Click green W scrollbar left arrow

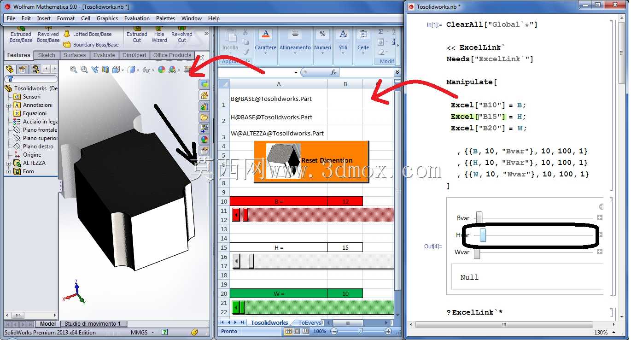(236, 307)
